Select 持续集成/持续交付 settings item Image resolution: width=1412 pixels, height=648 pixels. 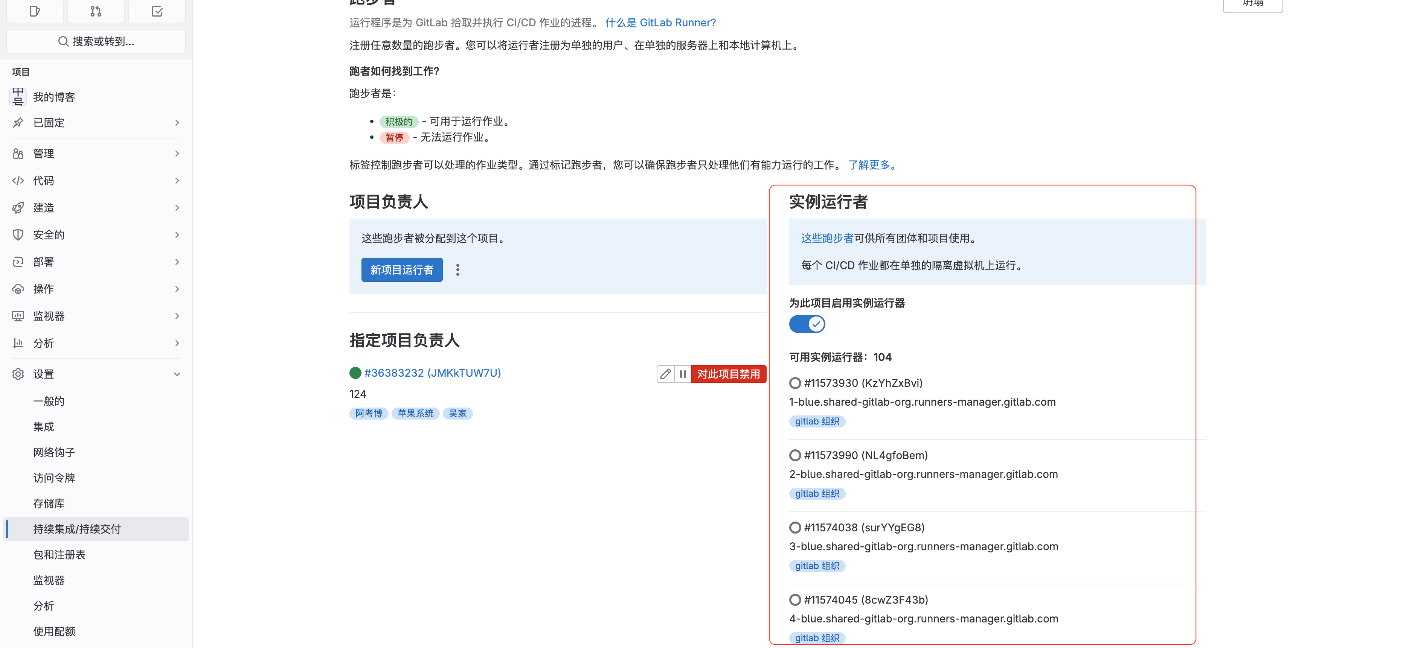point(96,529)
